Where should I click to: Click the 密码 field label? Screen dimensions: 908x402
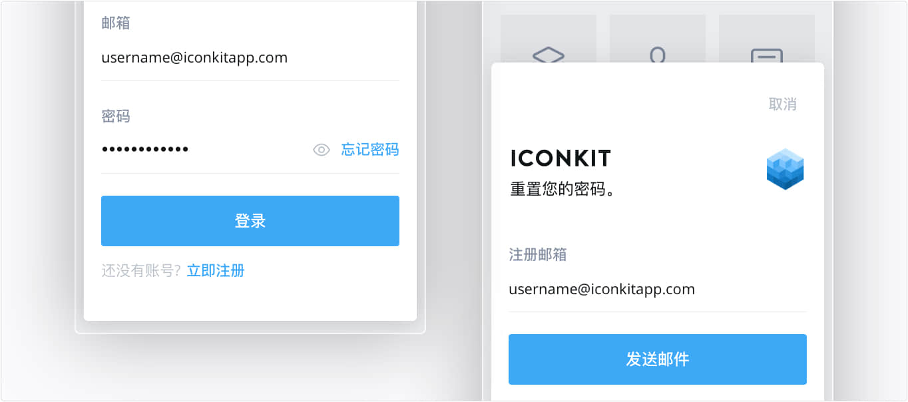point(116,116)
